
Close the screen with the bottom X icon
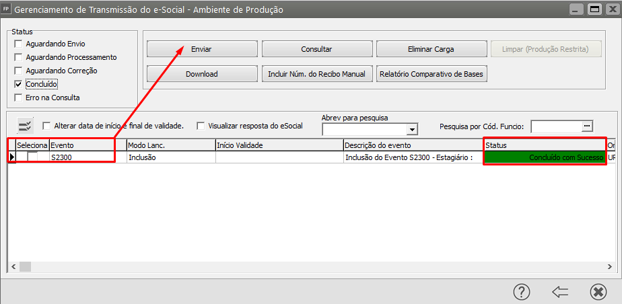(598, 292)
